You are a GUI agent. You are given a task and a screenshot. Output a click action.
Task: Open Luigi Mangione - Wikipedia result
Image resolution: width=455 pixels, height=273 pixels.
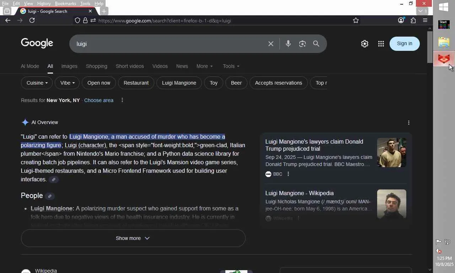point(300,193)
